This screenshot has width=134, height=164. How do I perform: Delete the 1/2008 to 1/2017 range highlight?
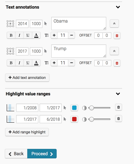click(x=119, y=107)
